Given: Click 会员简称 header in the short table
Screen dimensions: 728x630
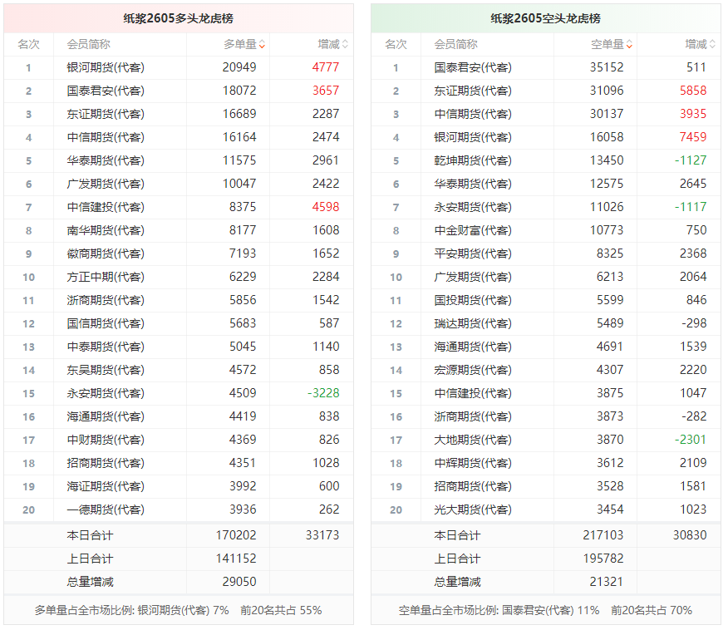Looking at the screenshot, I should point(456,45).
